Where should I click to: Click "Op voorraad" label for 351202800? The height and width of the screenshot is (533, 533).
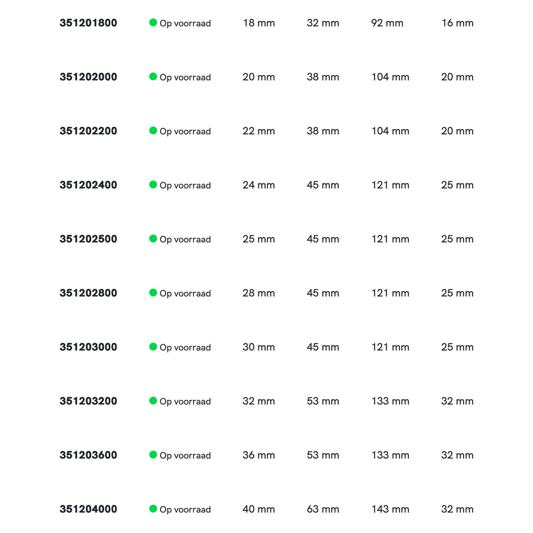pyautogui.click(x=185, y=294)
